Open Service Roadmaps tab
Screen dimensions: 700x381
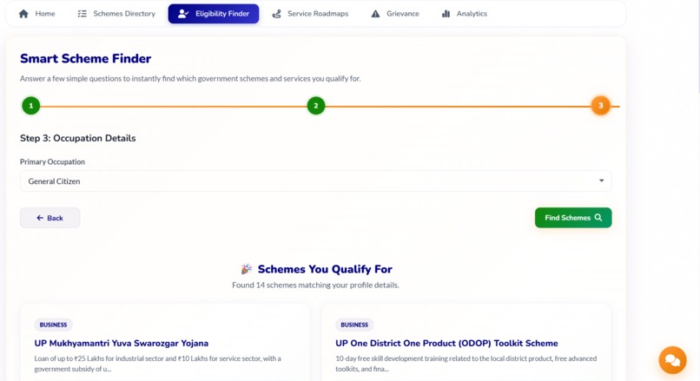pyautogui.click(x=310, y=14)
